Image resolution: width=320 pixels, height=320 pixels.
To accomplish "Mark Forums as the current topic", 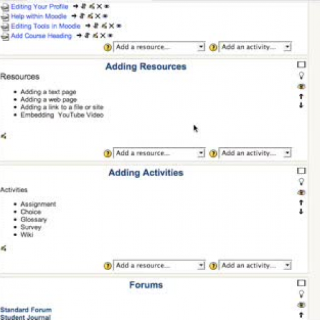I will [x=301, y=294].
